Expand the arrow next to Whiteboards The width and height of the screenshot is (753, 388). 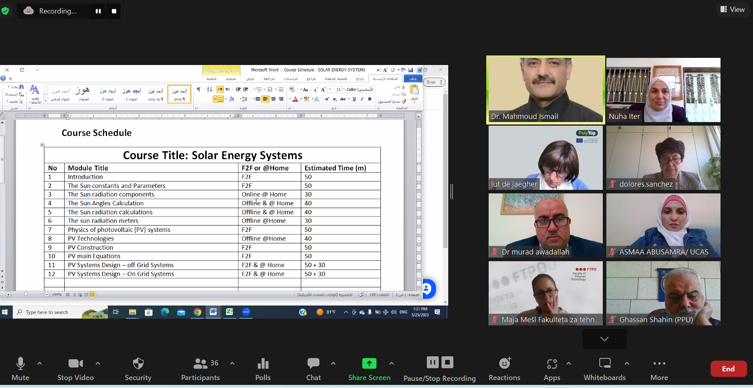(x=627, y=363)
